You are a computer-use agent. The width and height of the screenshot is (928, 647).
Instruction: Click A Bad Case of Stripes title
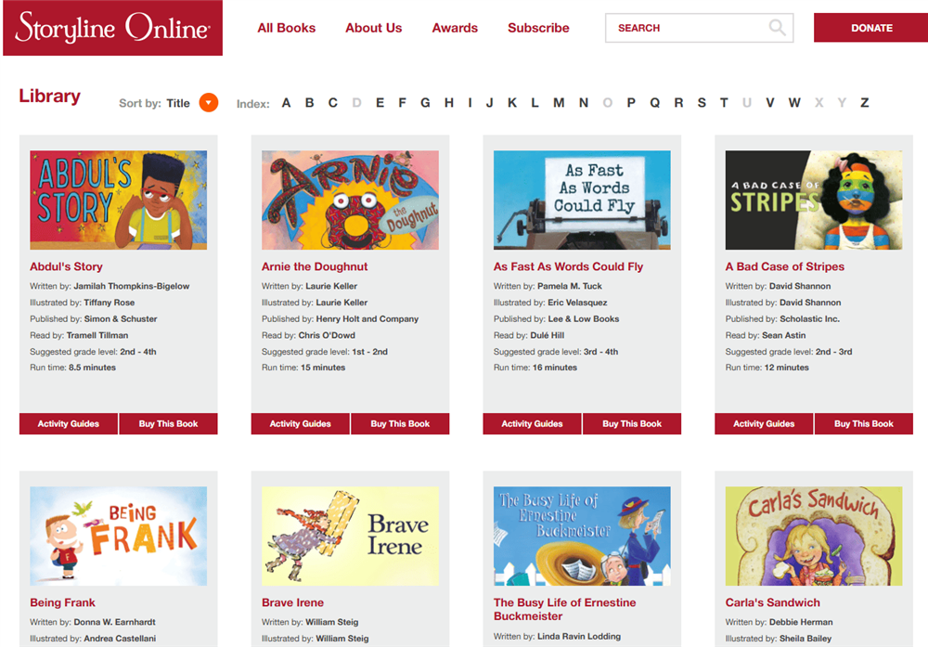click(785, 267)
